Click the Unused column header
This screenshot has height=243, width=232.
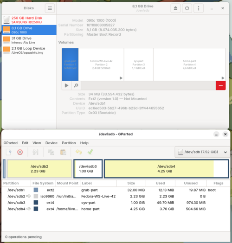191,183
